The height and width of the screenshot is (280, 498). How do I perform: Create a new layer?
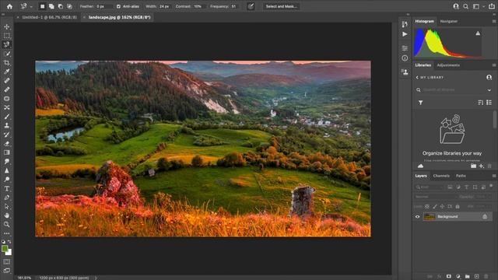pos(477,277)
